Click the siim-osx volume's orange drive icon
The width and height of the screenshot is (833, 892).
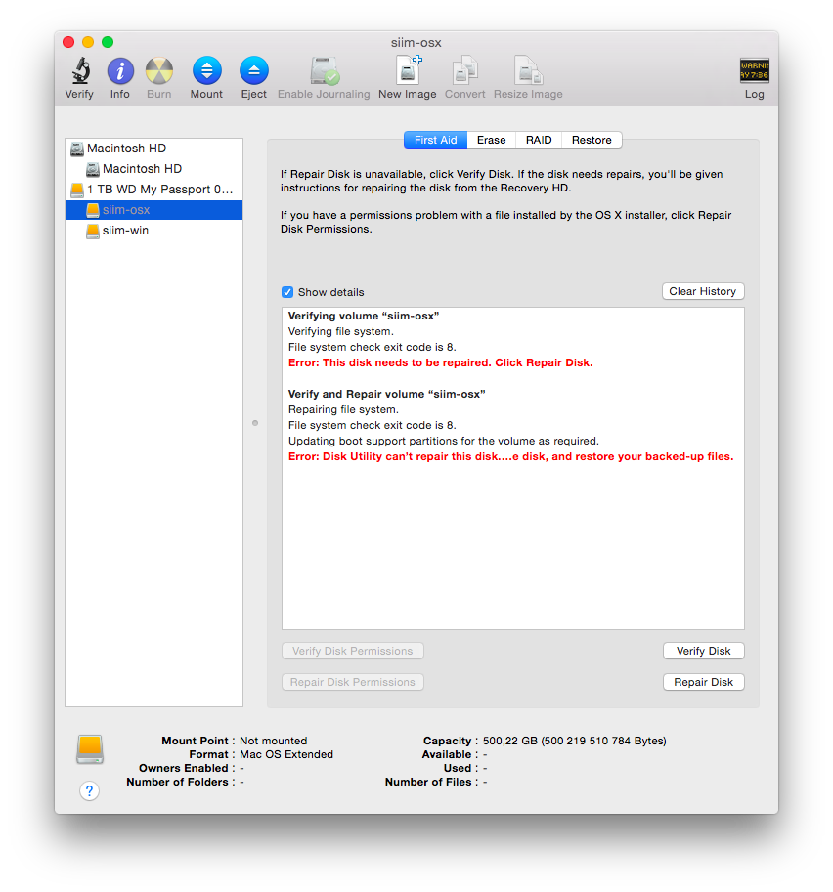coord(92,210)
